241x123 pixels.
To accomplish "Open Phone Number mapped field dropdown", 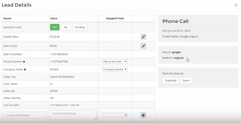I will click(115, 61).
